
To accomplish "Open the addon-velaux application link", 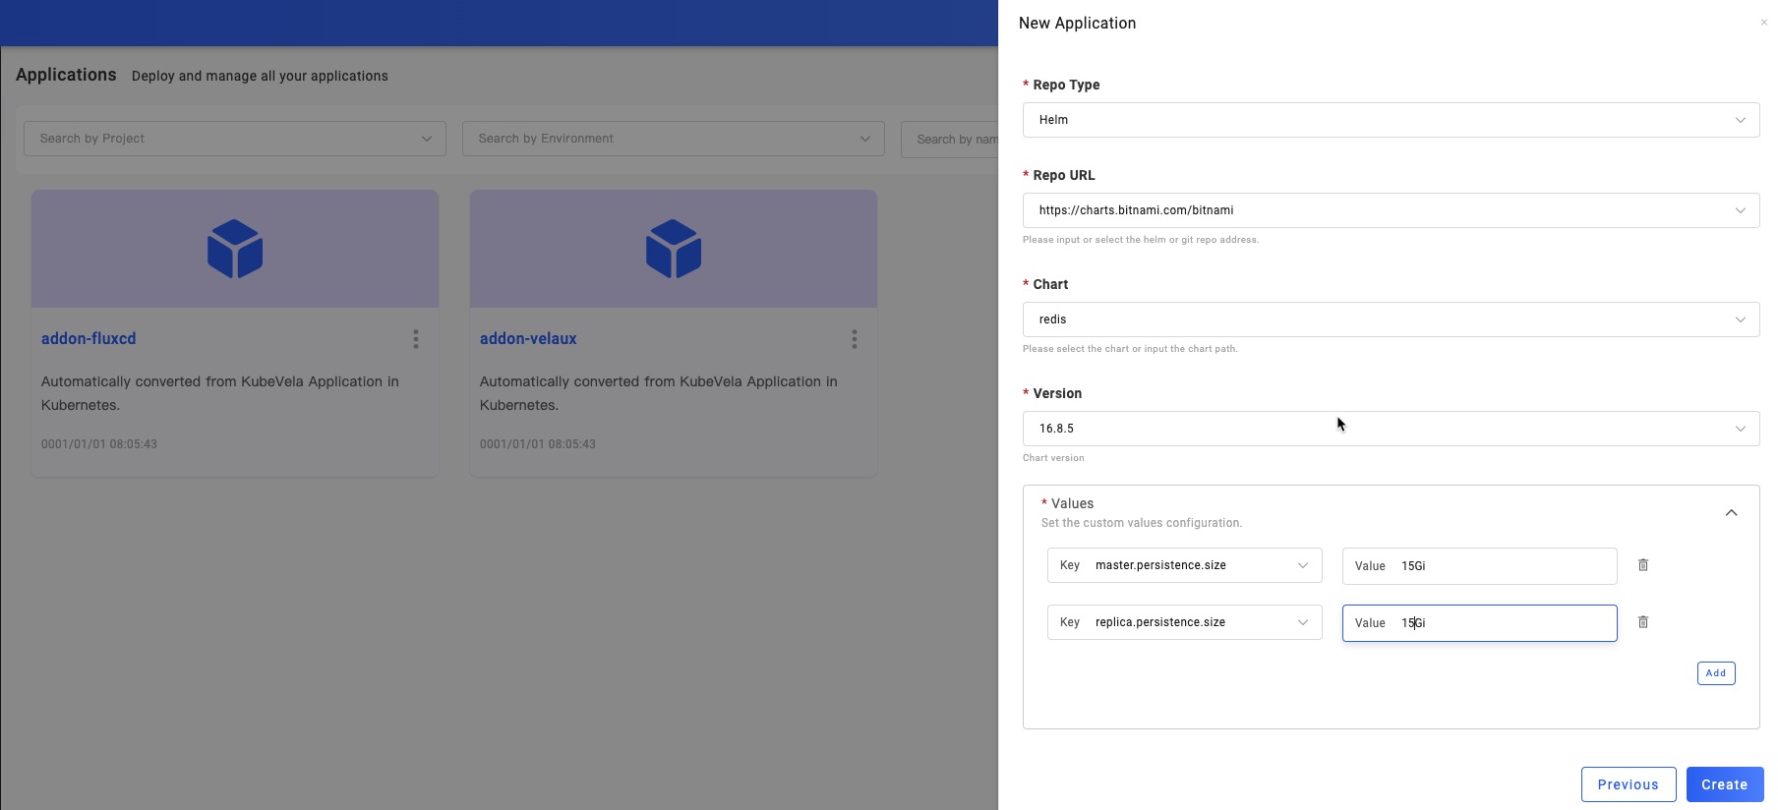I will [528, 338].
